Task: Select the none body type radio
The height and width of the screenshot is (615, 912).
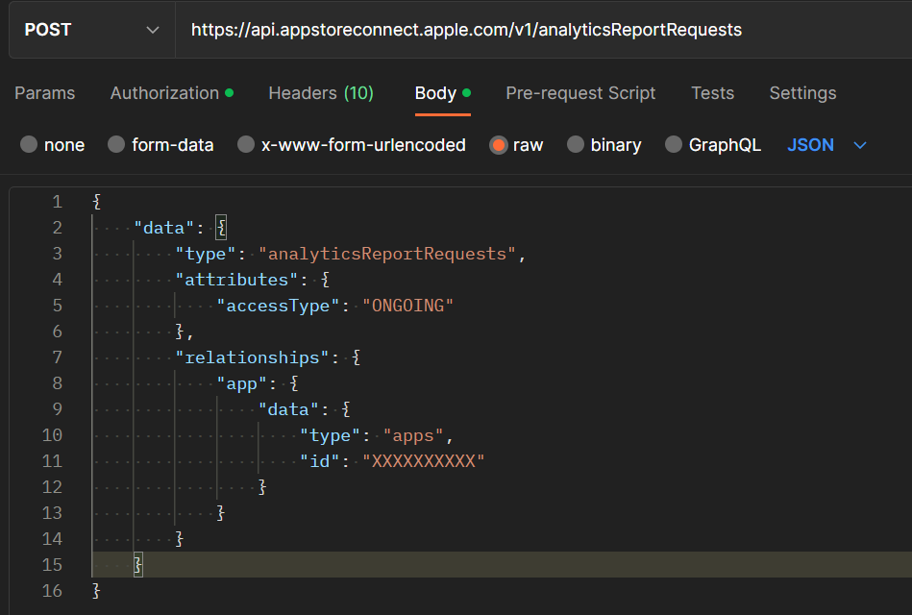Action: click(x=29, y=145)
